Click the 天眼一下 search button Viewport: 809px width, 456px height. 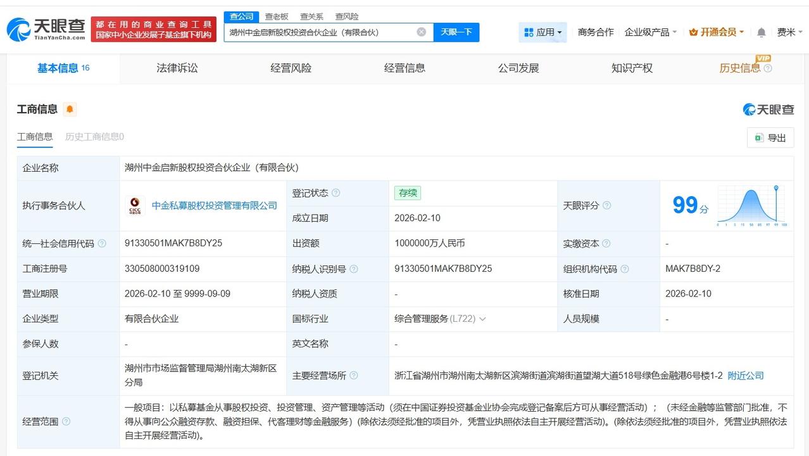[456, 32]
